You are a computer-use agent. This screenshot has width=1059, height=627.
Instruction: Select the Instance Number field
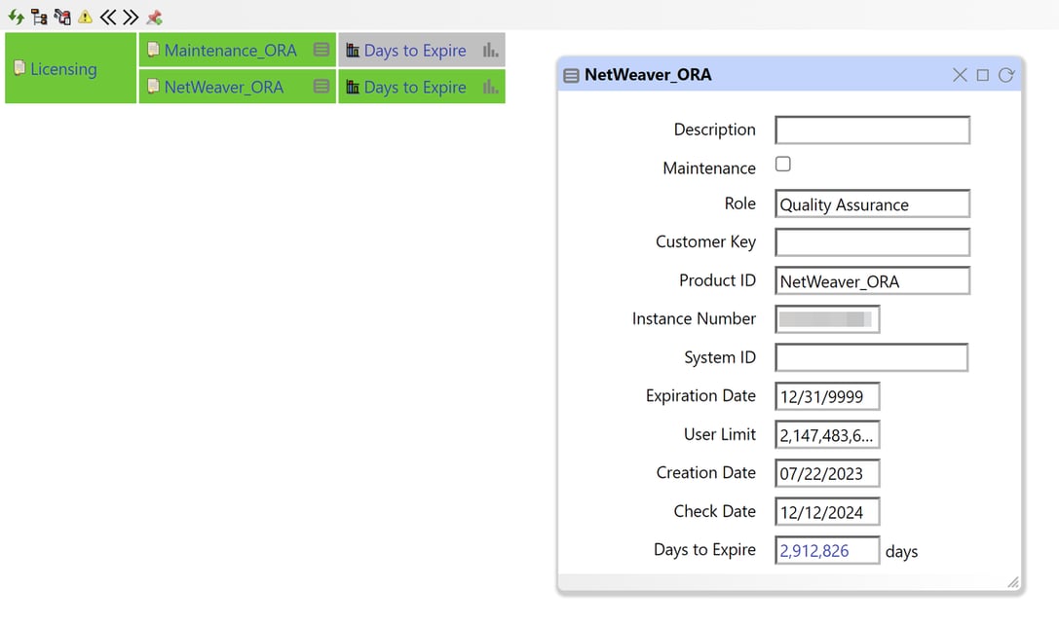point(827,319)
